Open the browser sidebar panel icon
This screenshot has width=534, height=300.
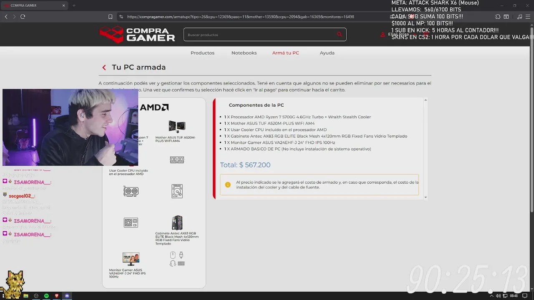[506, 17]
